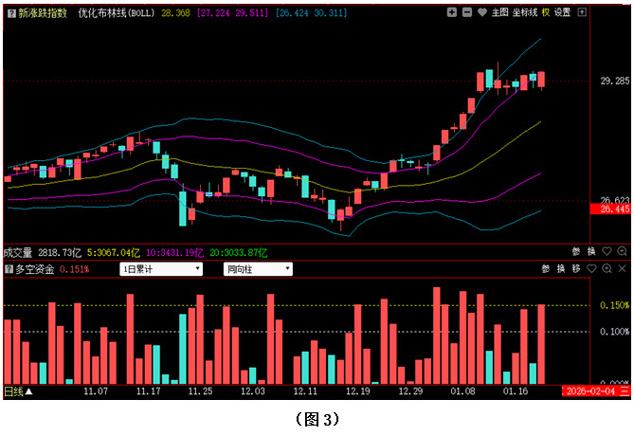Open the 1日累计 dropdown
This screenshot has height=436, width=634.
tap(161, 269)
